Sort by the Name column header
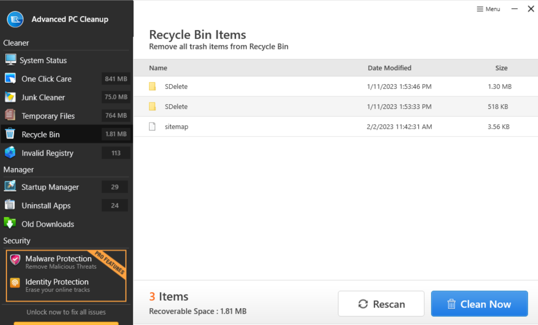The image size is (538, 325). [158, 68]
